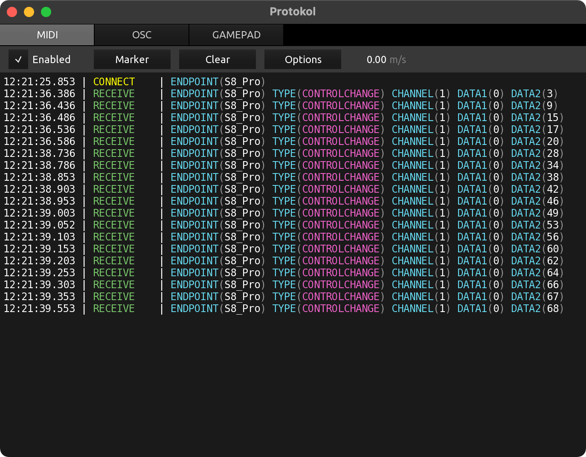Viewport: 586px width, 457px height.
Task: Click the CONTROLCHANGE type in the second row
Action: point(340,93)
